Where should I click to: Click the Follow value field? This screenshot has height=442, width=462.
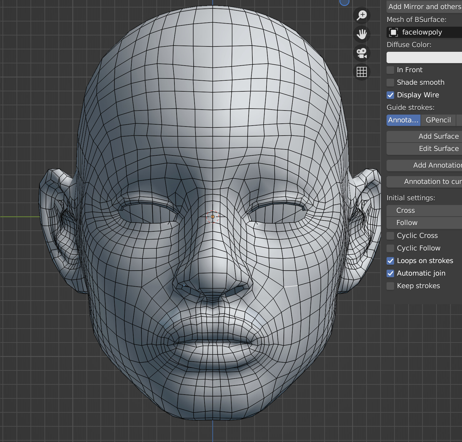point(424,223)
